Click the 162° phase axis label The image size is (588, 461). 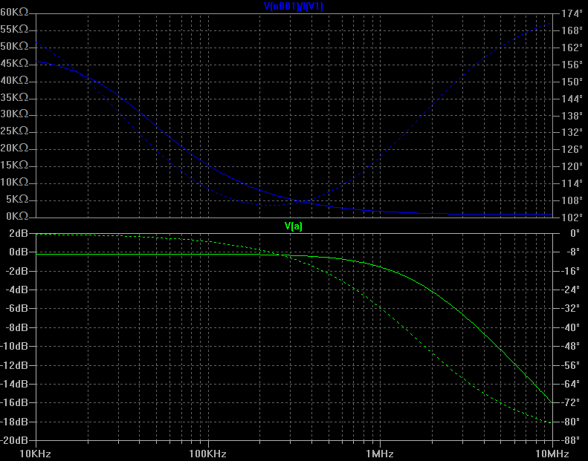pyautogui.click(x=572, y=48)
